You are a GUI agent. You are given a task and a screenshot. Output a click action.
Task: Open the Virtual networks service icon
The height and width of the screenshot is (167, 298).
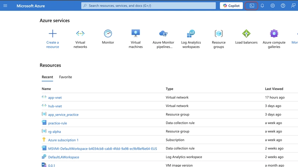point(80,34)
